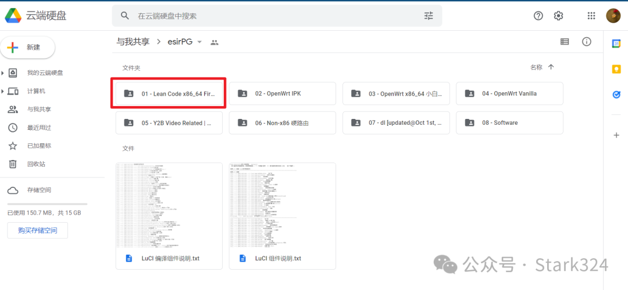Switch to list layout view
Image resolution: width=628 pixels, height=290 pixels.
[x=565, y=42]
